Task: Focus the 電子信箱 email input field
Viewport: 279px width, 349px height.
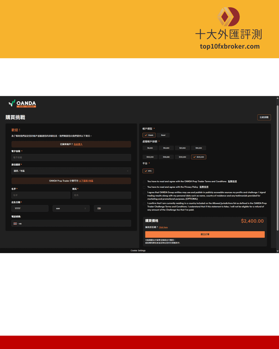Action: point(71,157)
